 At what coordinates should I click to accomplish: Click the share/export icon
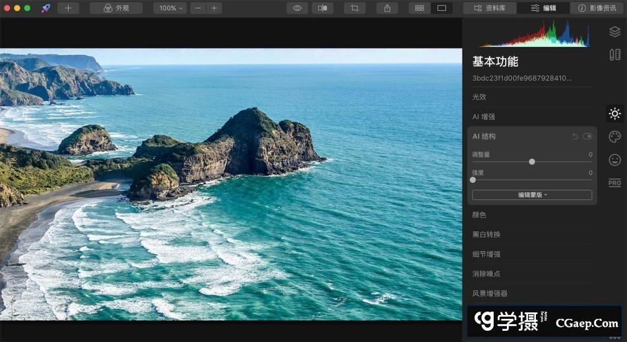point(387,8)
